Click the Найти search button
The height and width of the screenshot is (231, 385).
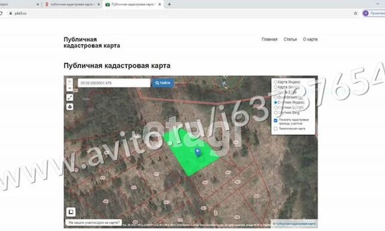[163, 83]
